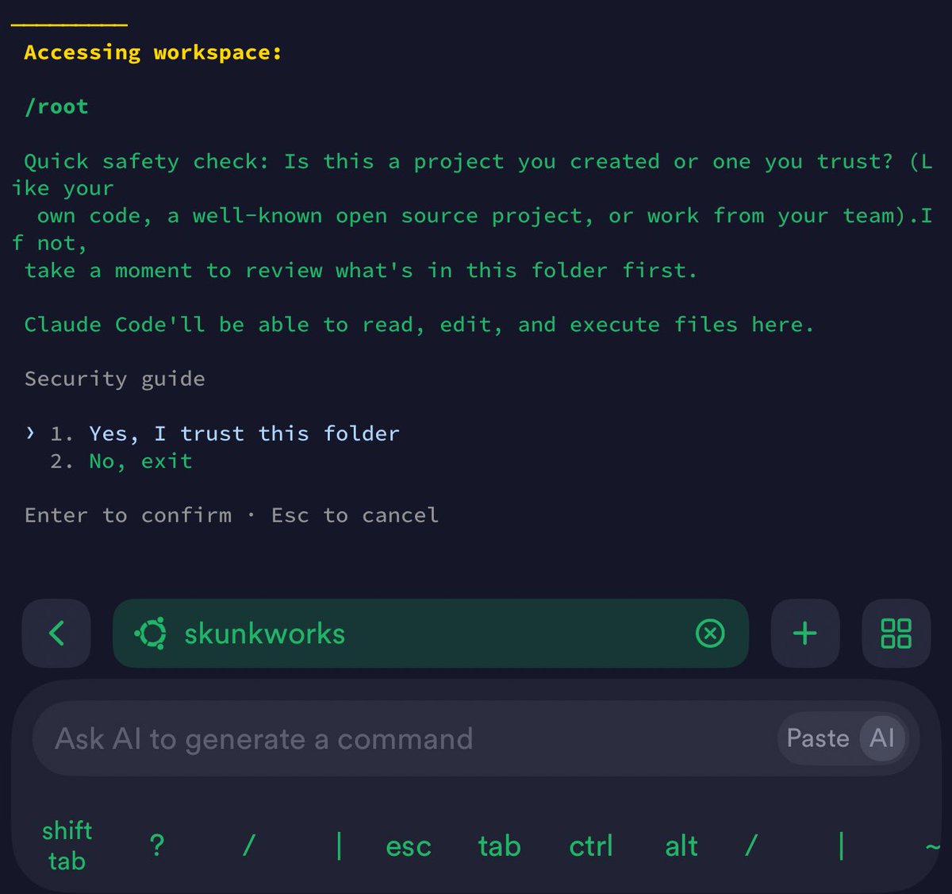This screenshot has height=894, width=952.
Task: Tap the tab key next to esc
Action: pos(499,846)
